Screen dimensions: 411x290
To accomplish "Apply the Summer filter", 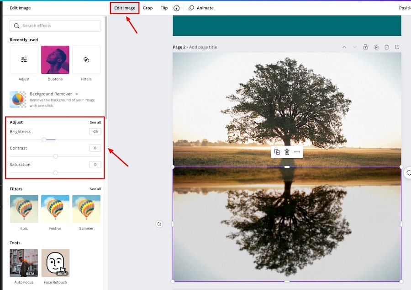I will tap(86, 209).
